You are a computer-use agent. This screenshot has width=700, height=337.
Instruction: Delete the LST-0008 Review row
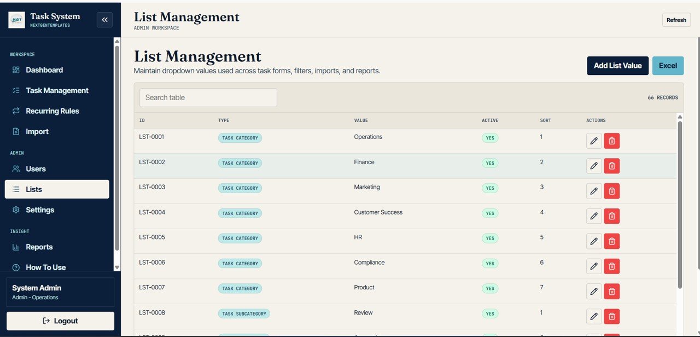[x=612, y=316]
